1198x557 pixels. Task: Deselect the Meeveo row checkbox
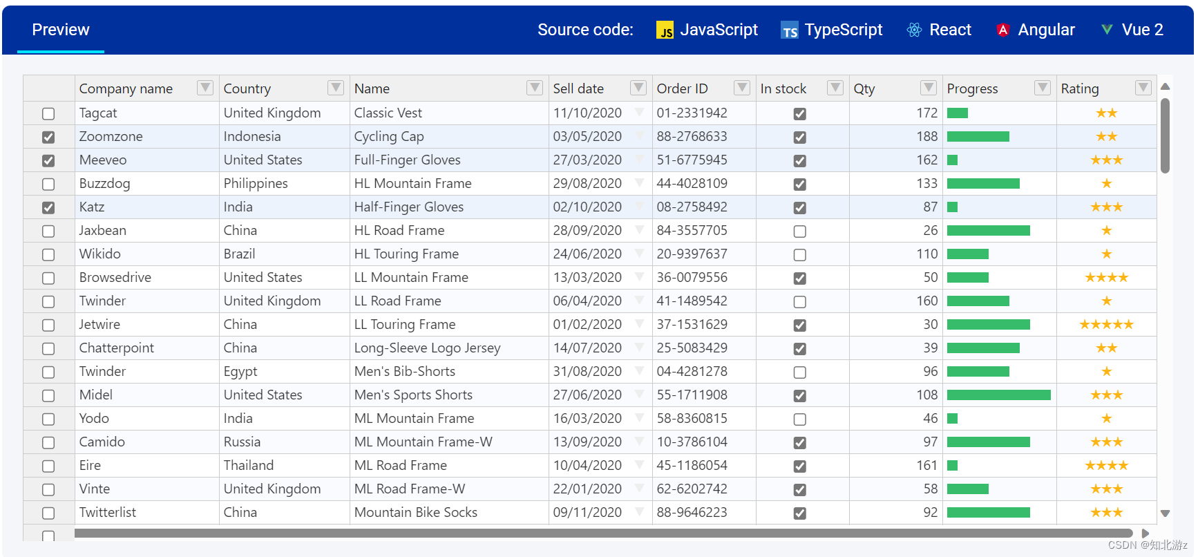[x=48, y=160]
